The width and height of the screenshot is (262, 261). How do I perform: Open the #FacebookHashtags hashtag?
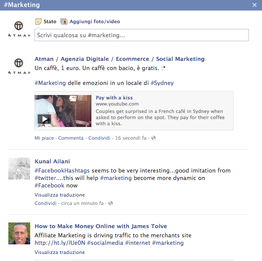pos(62,171)
